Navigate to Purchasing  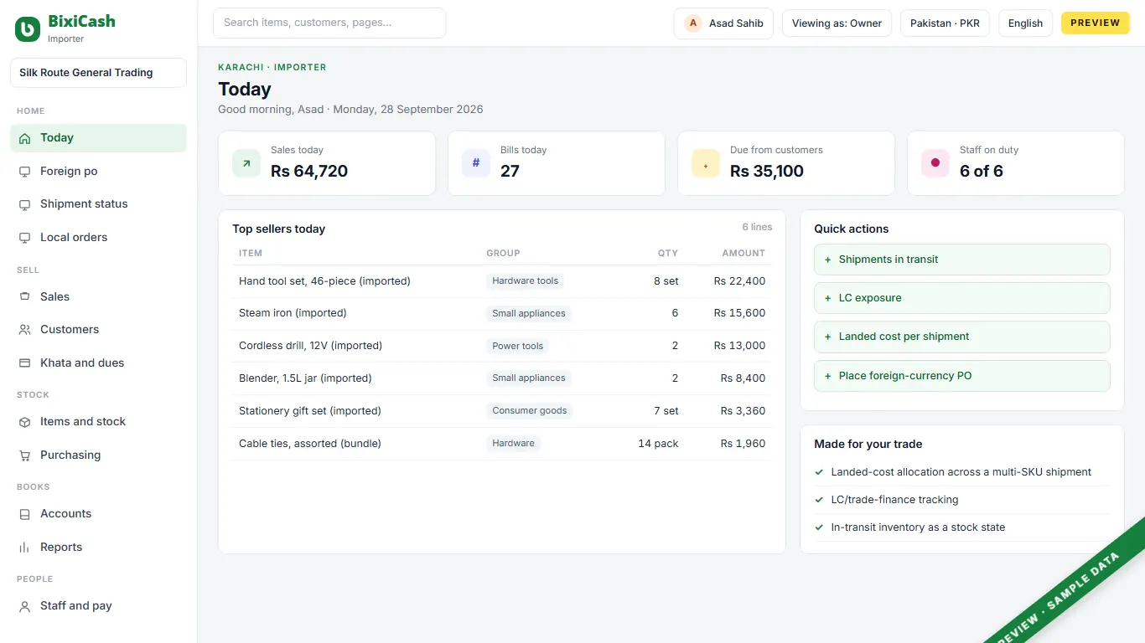point(98,455)
